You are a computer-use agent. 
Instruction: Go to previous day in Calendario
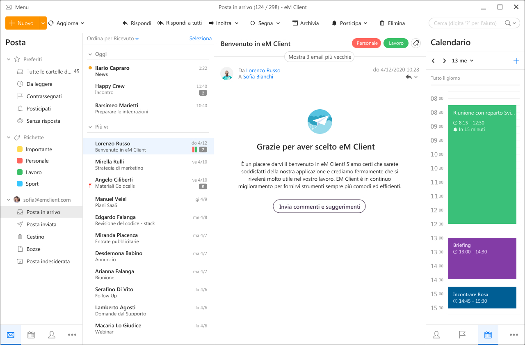(x=434, y=61)
